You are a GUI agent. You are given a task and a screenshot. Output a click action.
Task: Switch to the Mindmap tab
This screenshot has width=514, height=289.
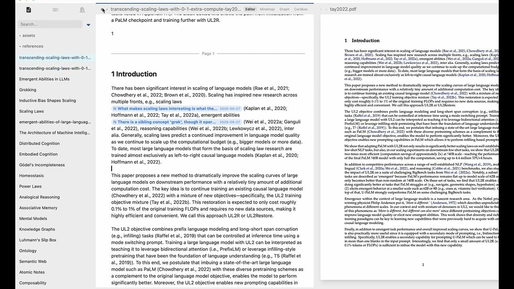[x=267, y=9]
